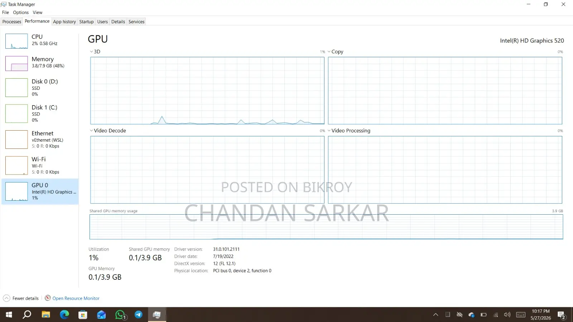Image resolution: width=573 pixels, height=322 pixels.
Task: Open the Startup tab
Action: pos(86,22)
